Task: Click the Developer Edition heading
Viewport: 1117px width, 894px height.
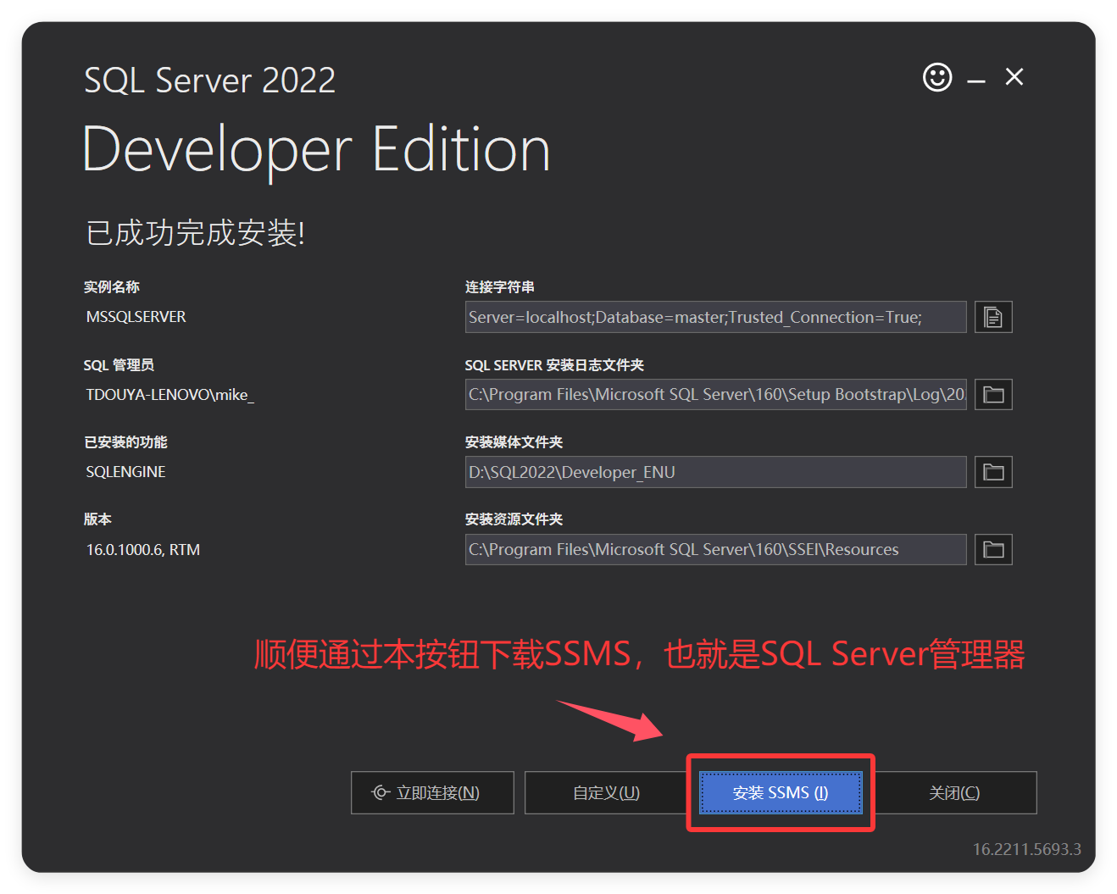Action: (x=316, y=150)
